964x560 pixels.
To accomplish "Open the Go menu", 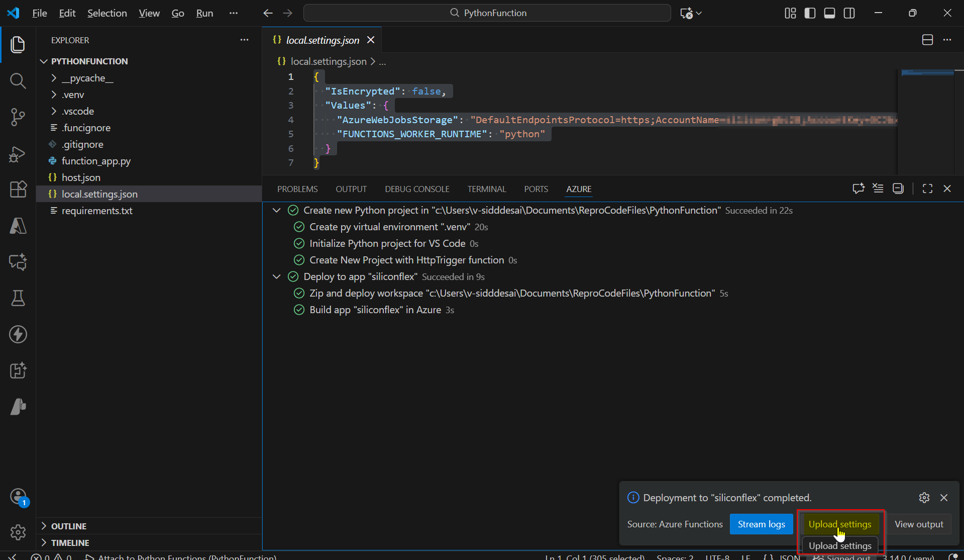I will coord(178,13).
